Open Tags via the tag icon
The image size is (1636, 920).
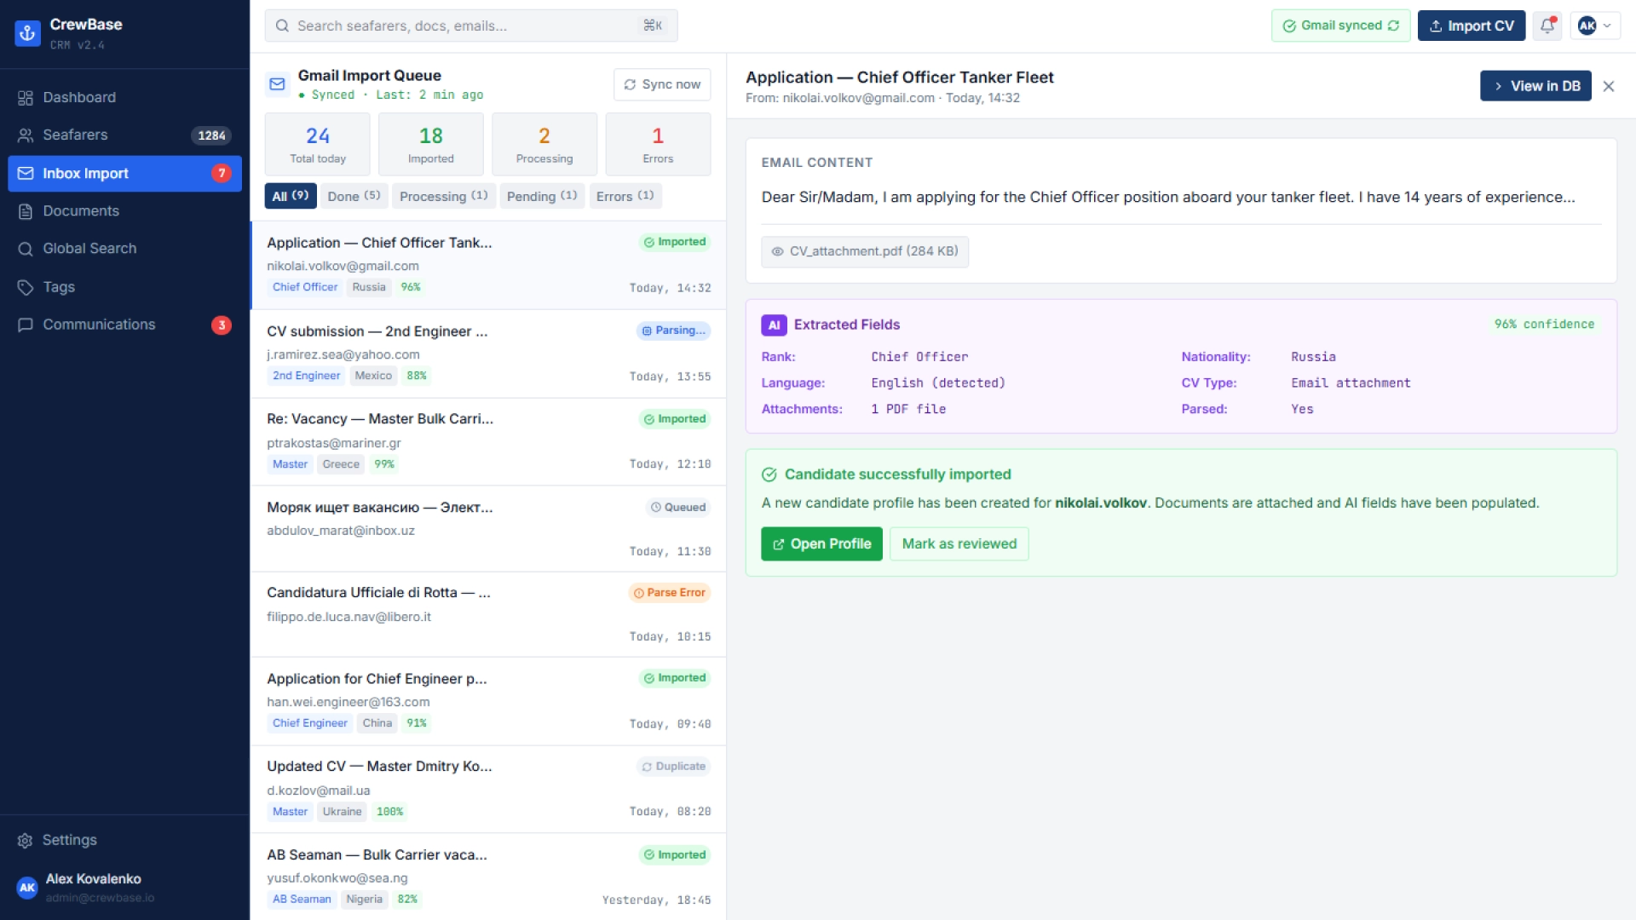click(x=26, y=287)
